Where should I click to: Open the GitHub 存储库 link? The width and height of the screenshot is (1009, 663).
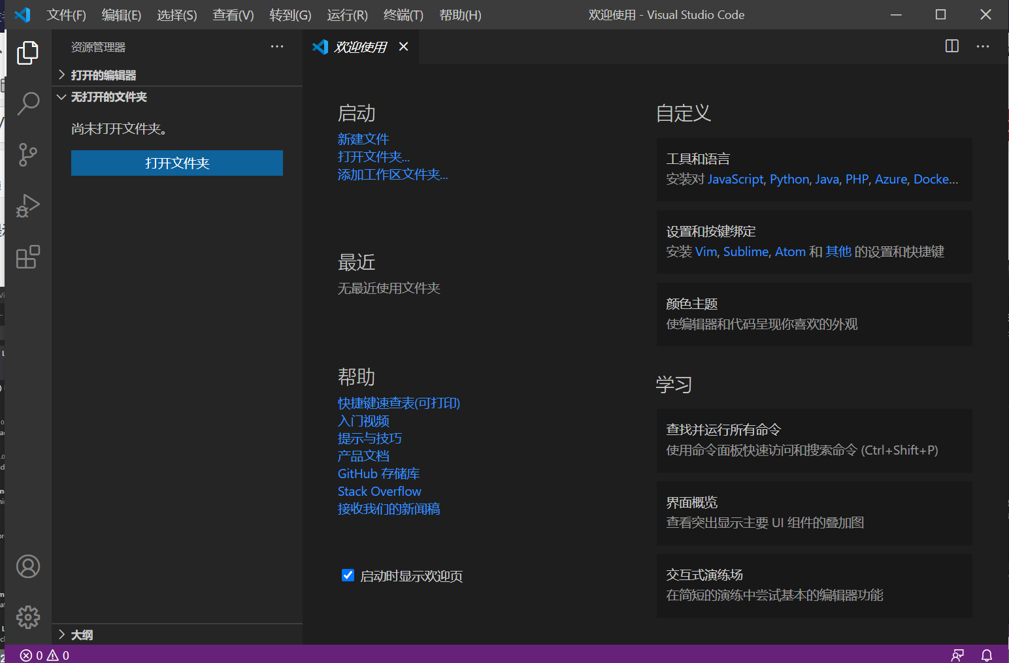click(x=378, y=474)
